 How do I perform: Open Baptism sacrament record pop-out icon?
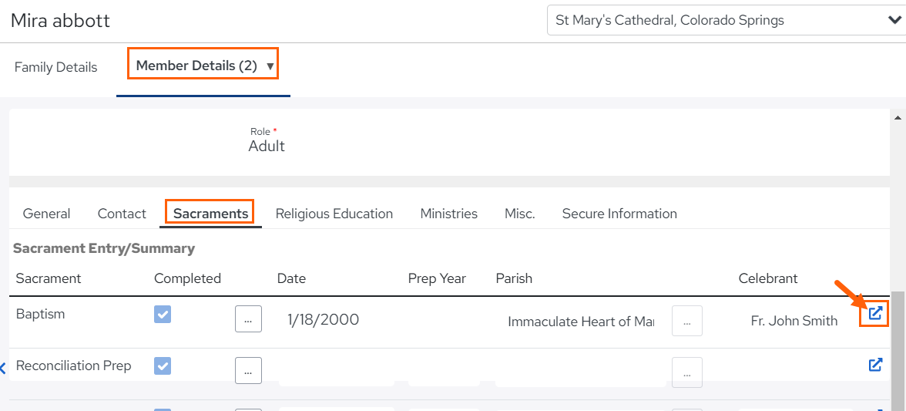(x=875, y=314)
